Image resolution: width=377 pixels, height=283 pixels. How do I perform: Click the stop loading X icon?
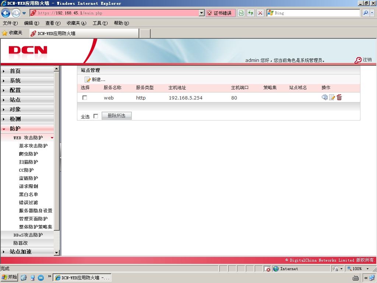click(x=260, y=13)
